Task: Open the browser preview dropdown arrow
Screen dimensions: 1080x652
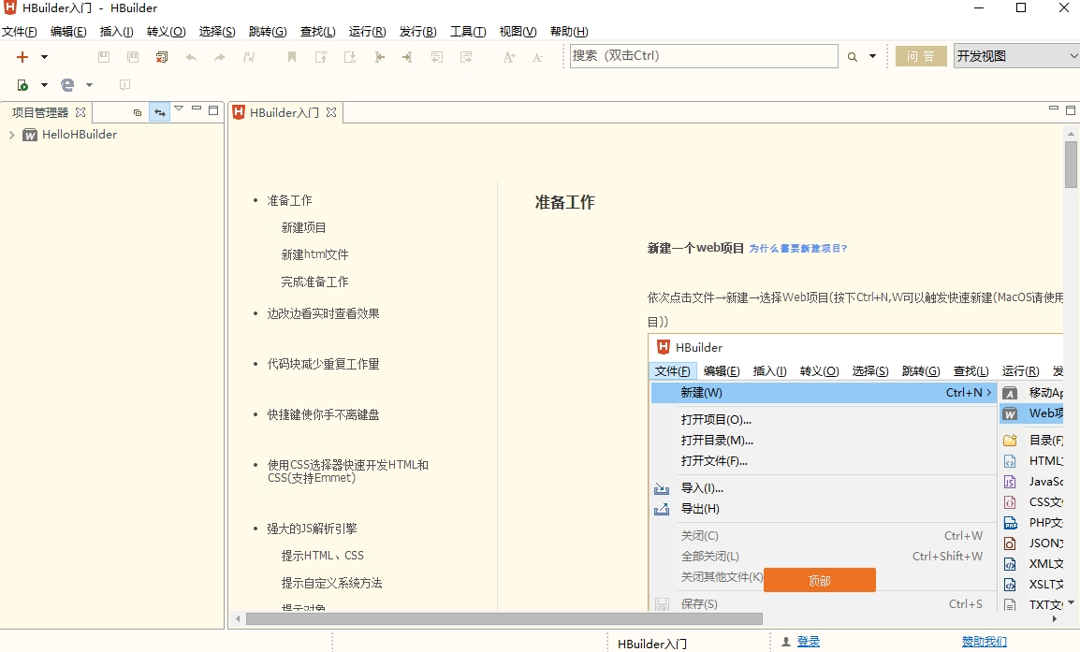Action: click(89, 85)
